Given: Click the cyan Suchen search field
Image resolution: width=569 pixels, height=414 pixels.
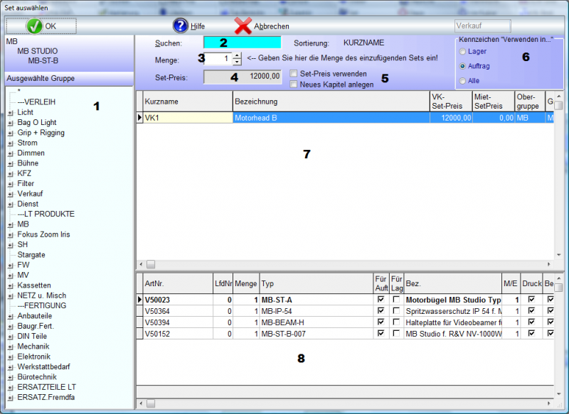Looking at the screenshot, I should point(242,43).
